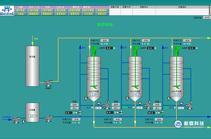Open the 历史曲线 history curve page
Image resolution: width=211 pixels, height=139 pixels.
pos(88,14)
